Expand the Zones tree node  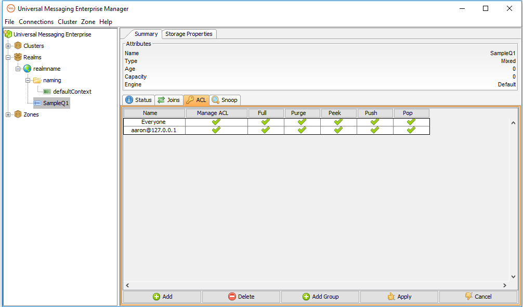coord(8,114)
